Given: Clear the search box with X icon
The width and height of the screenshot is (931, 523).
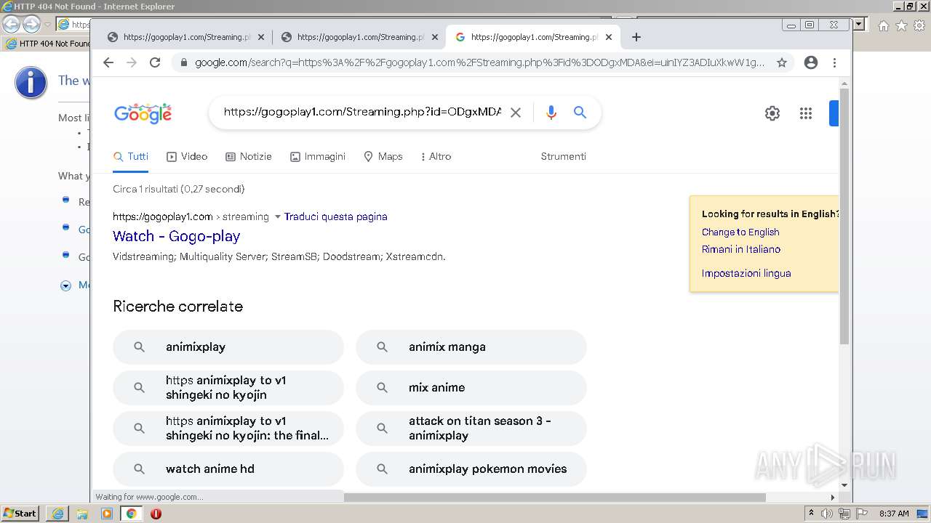Looking at the screenshot, I should (x=516, y=113).
